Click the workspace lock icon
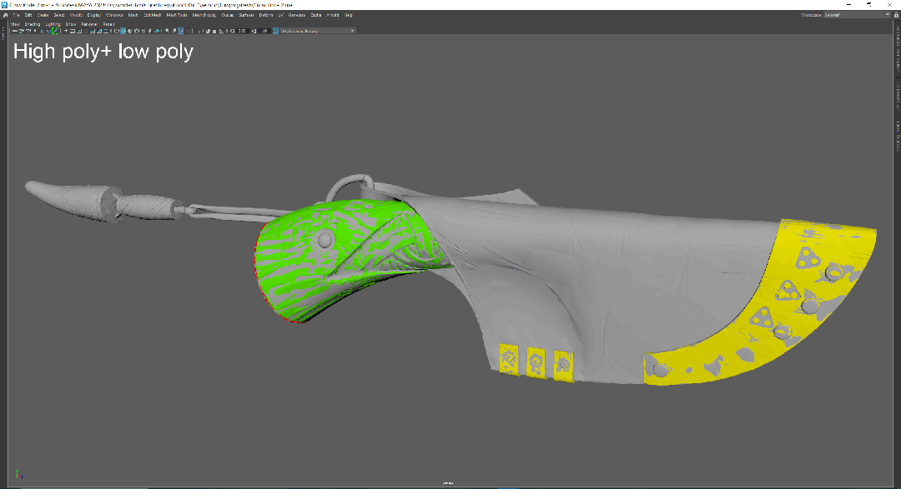Viewport: 901px width, 489px height. click(x=896, y=15)
